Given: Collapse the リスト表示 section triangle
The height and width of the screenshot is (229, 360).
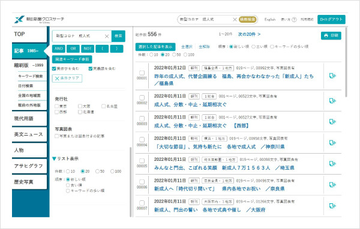Looking at the screenshot, I should click(x=54, y=158).
